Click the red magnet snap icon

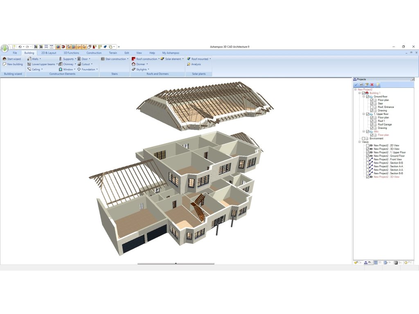tap(63, 47)
